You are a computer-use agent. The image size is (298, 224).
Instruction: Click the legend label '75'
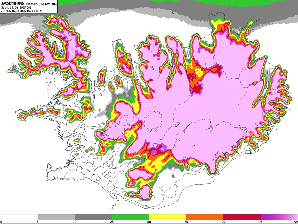pos(186,222)
